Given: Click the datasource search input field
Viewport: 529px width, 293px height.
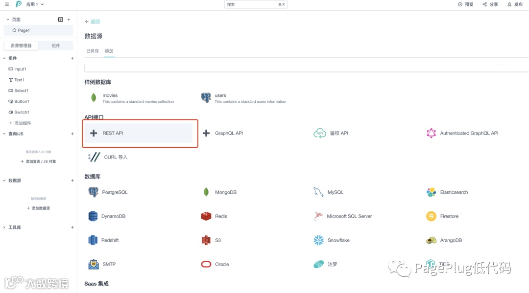Looking at the screenshot, I should (306, 68).
